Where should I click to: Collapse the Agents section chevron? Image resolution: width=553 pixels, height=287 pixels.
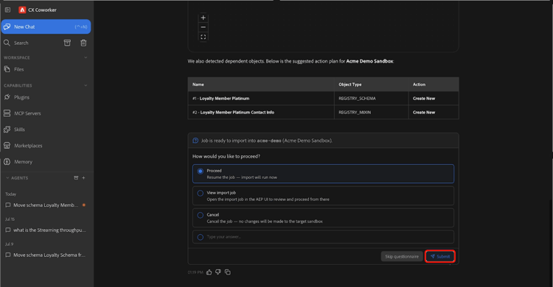pos(7,178)
